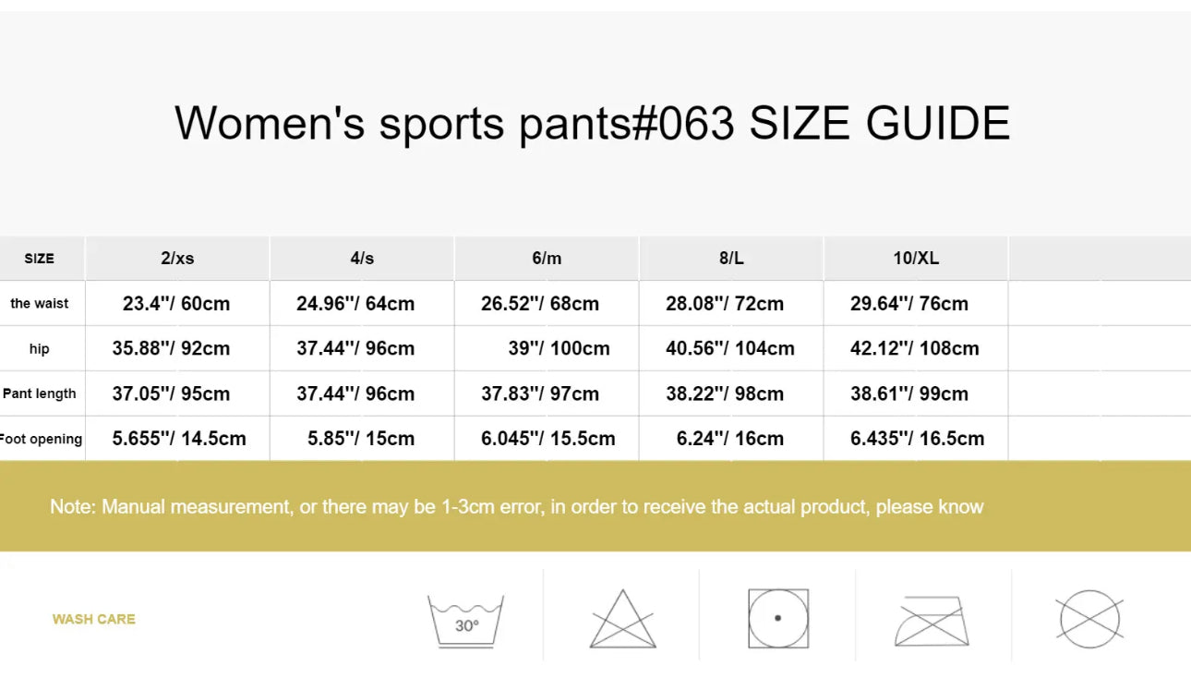Select the 4/s size column header
Screen dimensions: 1191x678
click(362, 259)
